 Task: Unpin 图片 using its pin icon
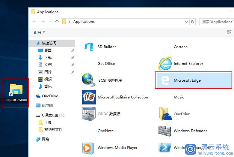(73, 72)
